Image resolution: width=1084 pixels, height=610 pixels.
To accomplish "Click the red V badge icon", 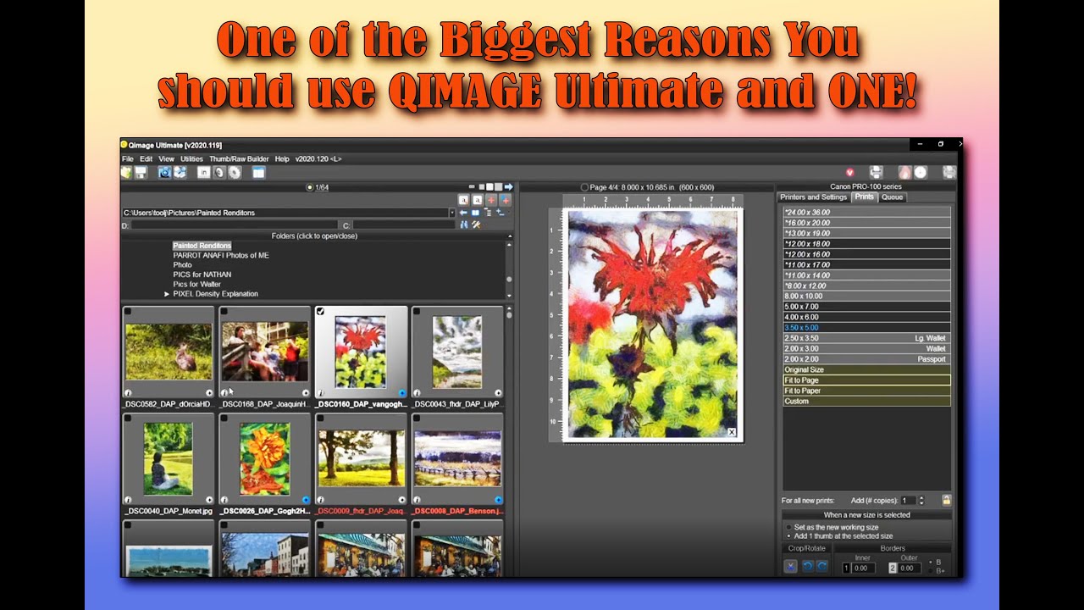I will click(x=850, y=172).
